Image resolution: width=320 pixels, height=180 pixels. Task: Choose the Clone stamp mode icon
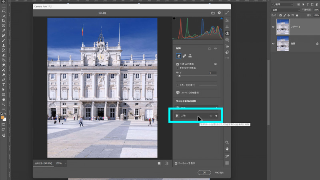[190, 56]
